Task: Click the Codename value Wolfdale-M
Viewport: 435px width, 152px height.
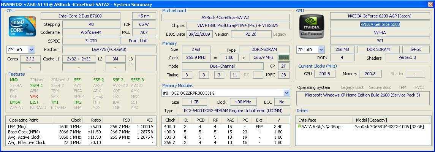Action: [x=91, y=32]
